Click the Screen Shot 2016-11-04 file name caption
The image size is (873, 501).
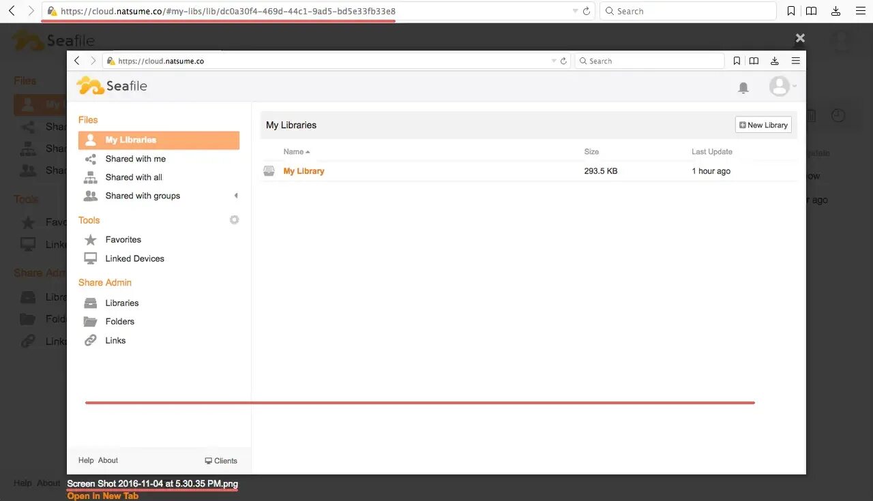point(153,484)
